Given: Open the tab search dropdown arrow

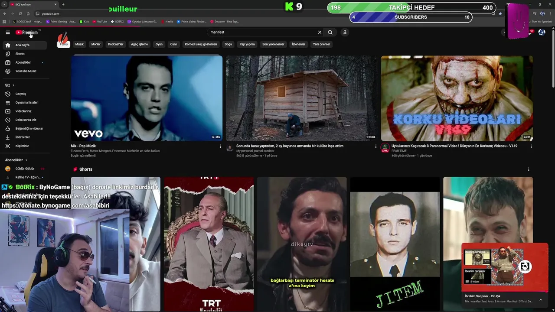Looking at the screenshot, I should tap(4, 4).
